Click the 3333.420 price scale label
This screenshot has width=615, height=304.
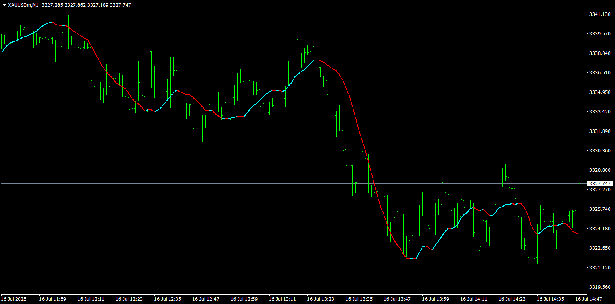[x=600, y=112]
